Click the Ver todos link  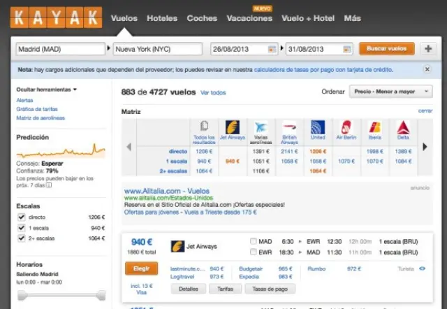[213, 93]
